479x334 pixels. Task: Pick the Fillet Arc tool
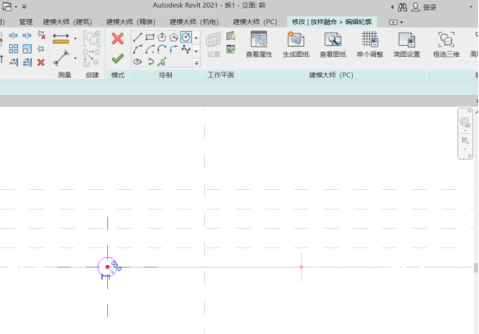point(174,49)
